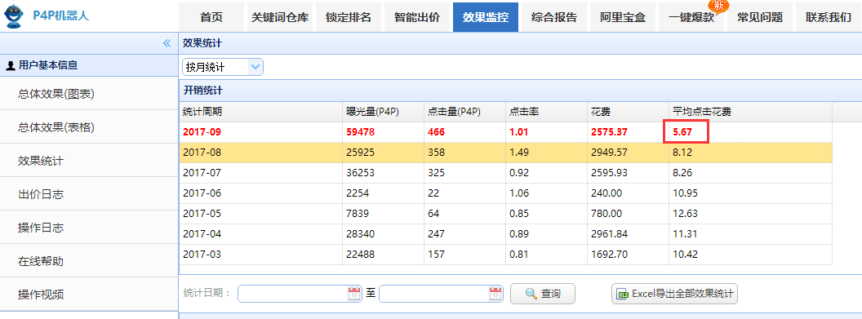The width and height of the screenshot is (862, 319).
Task: Open the start date calendar picker icon
Action: tap(354, 294)
